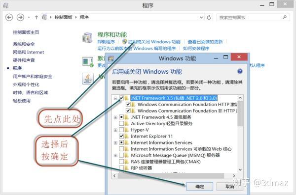
Task: Open 程序和功能 heading link
Action: (112, 34)
